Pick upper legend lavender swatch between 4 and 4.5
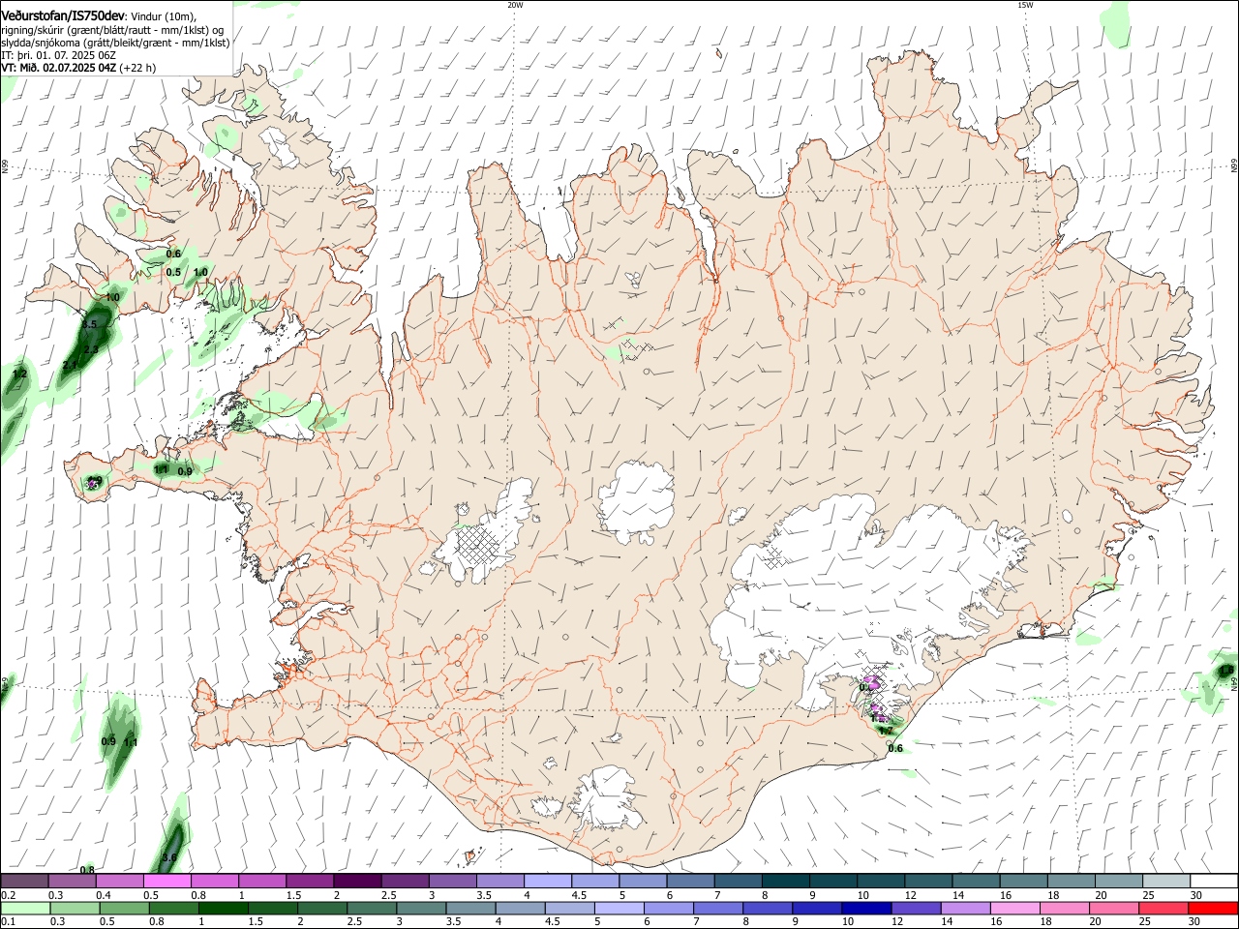 tap(547, 881)
